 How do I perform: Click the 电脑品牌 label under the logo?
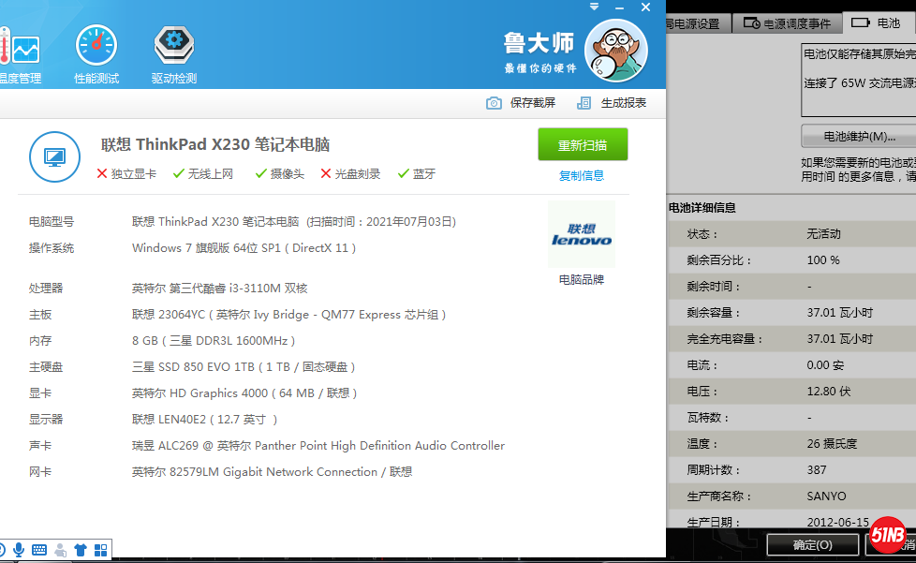[x=582, y=279]
